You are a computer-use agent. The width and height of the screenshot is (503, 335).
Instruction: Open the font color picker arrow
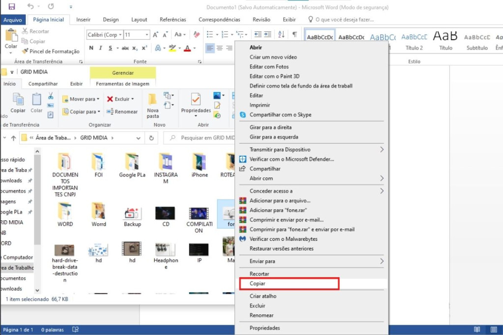coord(195,48)
